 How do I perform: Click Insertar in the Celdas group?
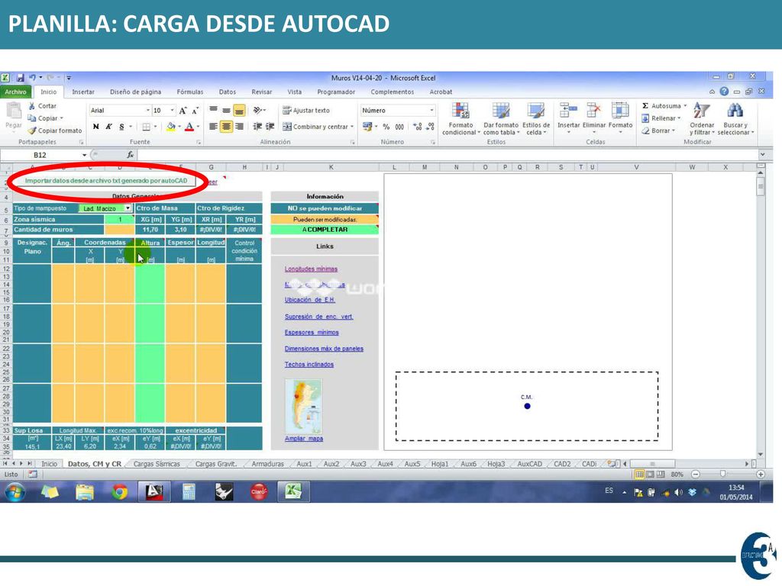tap(568, 118)
